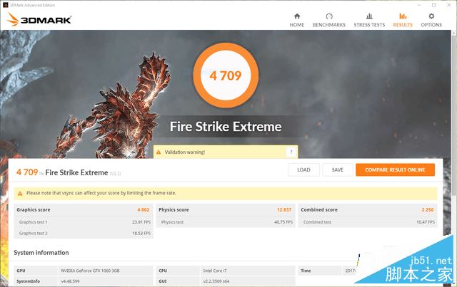The image size is (457, 287).
Task: Click the Physics score value 12 837
Action: click(284, 209)
